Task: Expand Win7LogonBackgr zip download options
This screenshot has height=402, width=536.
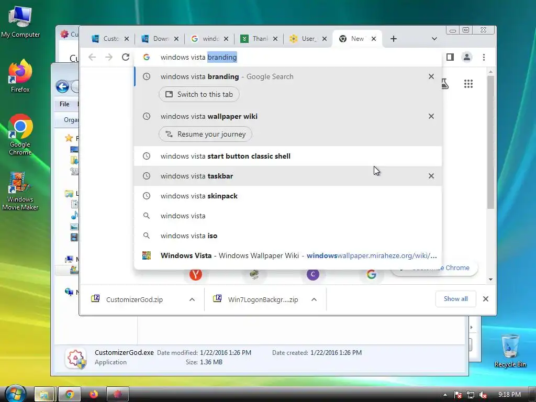Action: [314, 299]
